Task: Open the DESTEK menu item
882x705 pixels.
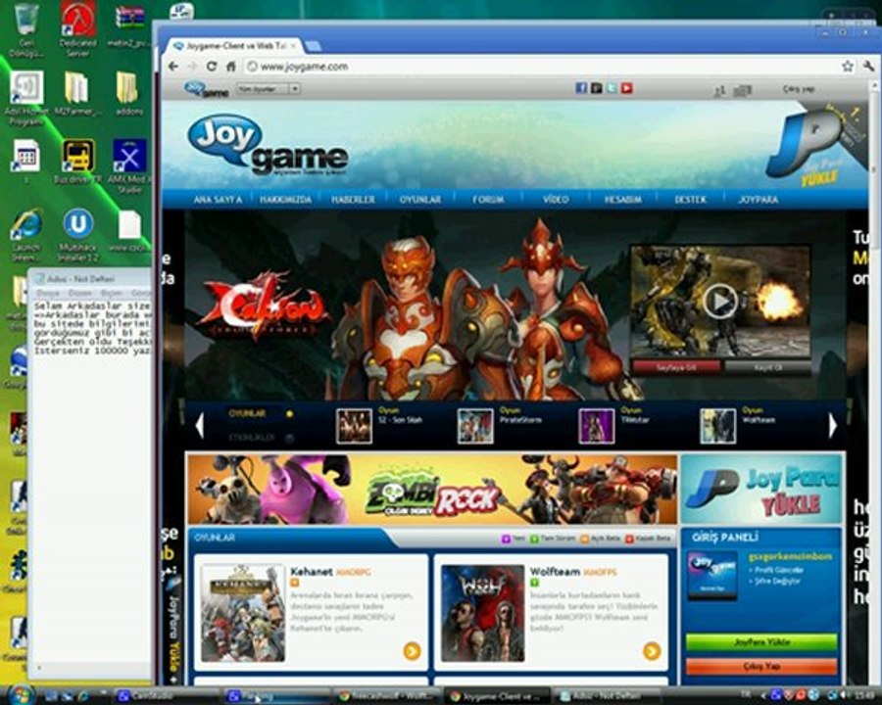Action: coord(690,200)
